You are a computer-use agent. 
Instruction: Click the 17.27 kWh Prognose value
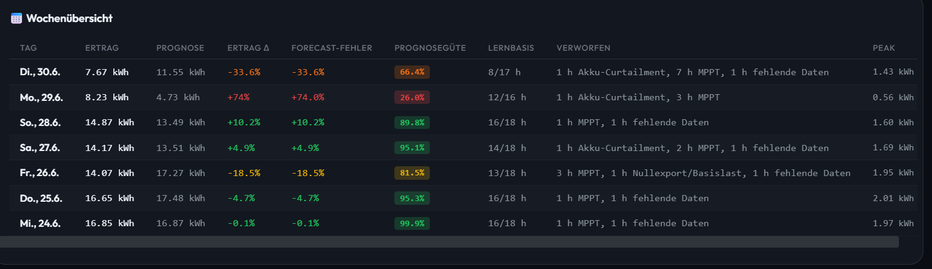181,173
